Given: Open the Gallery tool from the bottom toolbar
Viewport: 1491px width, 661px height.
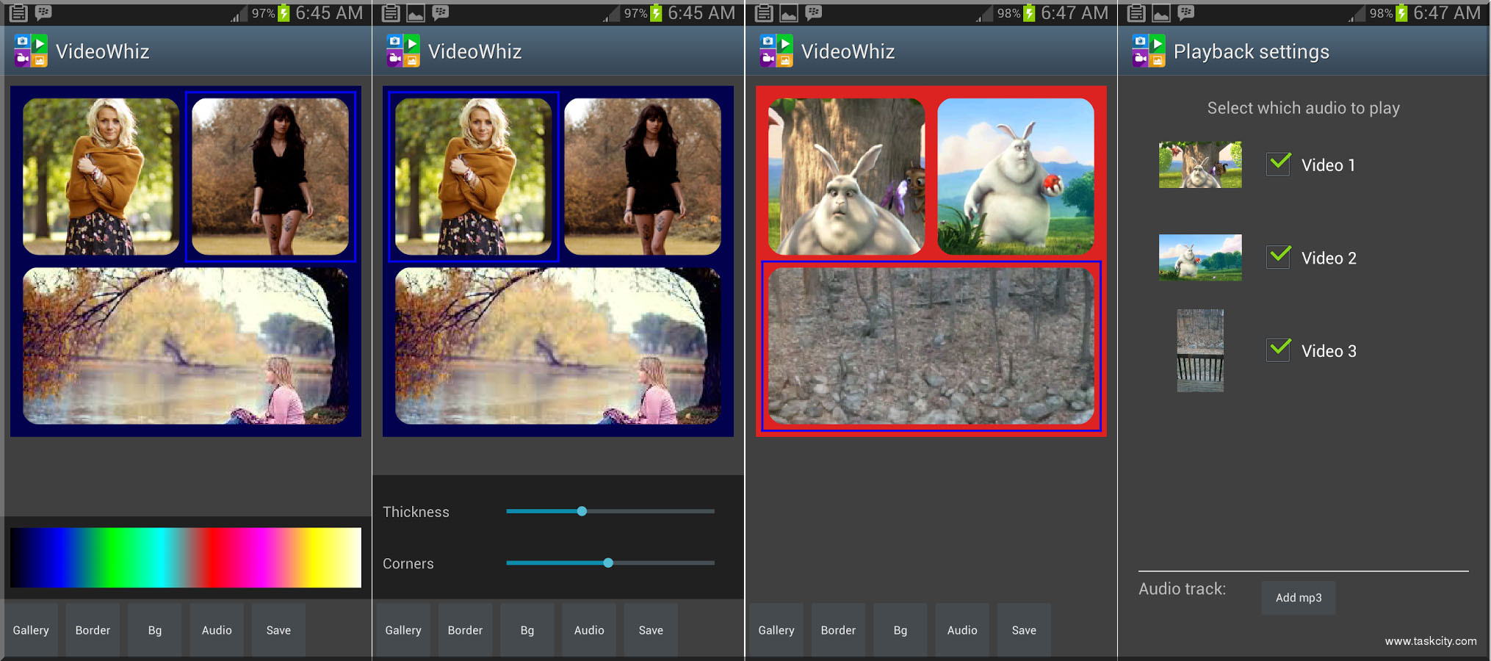Looking at the screenshot, I should click(31, 629).
